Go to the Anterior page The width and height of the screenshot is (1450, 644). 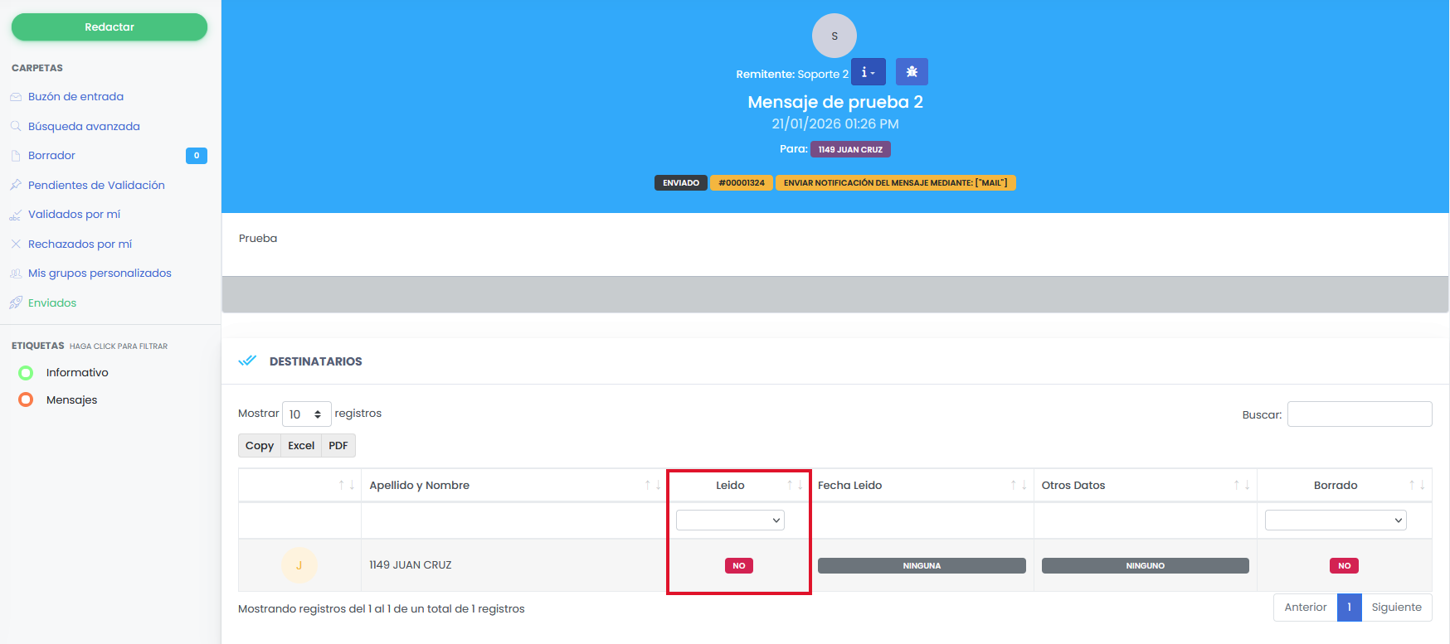[1306, 608]
